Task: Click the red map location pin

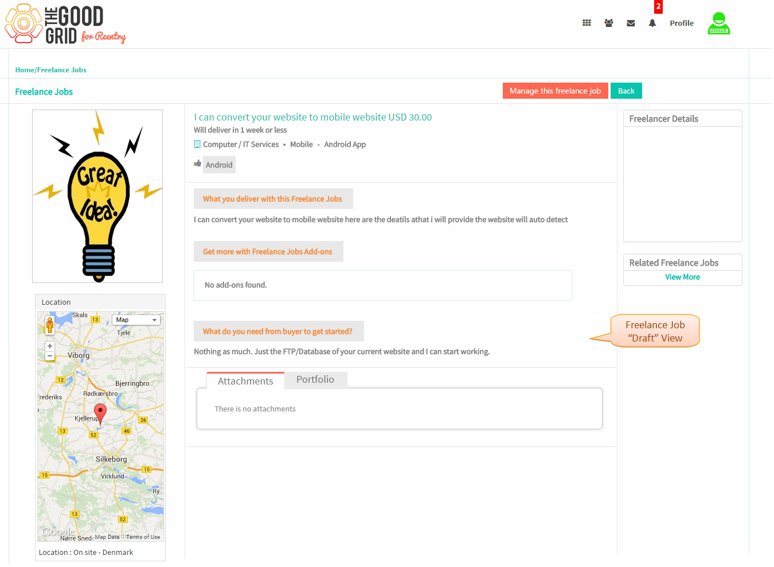Action: (100, 413)
